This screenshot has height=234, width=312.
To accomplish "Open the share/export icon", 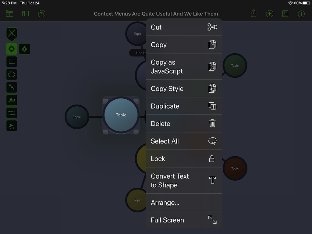I will [253, 13].
